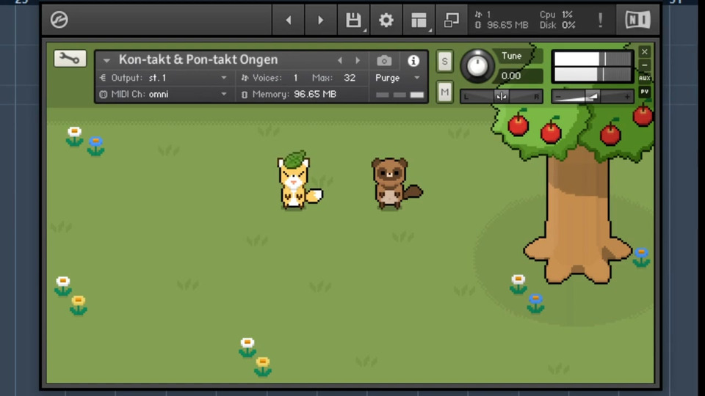Toggle the PV button
This screenshot has width=705, height=396.
(644, 92)
